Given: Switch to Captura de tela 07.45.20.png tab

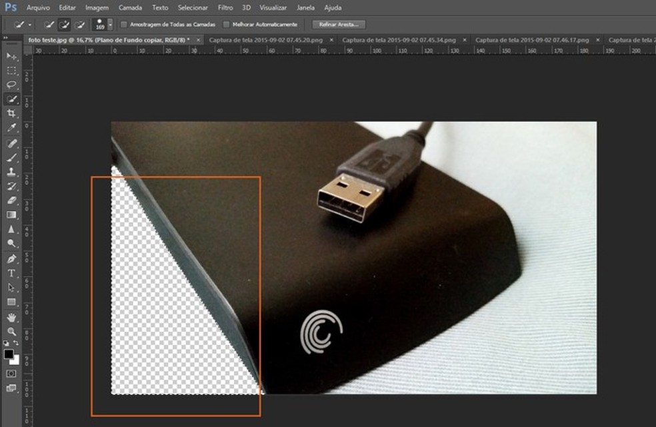Looking at the screenshot, I should 265,40.
